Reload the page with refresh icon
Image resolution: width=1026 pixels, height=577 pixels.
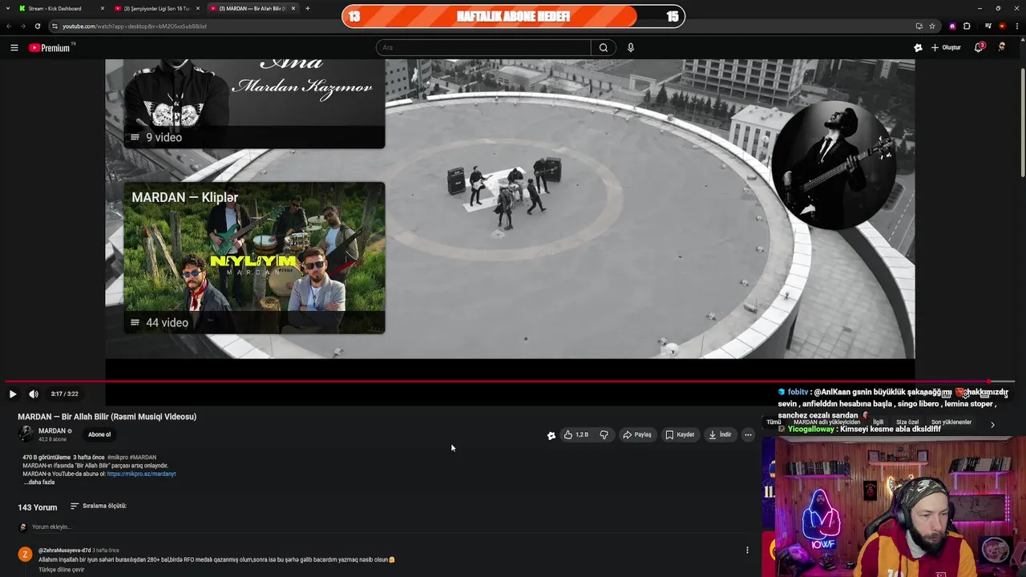click(x=37, y=26)
